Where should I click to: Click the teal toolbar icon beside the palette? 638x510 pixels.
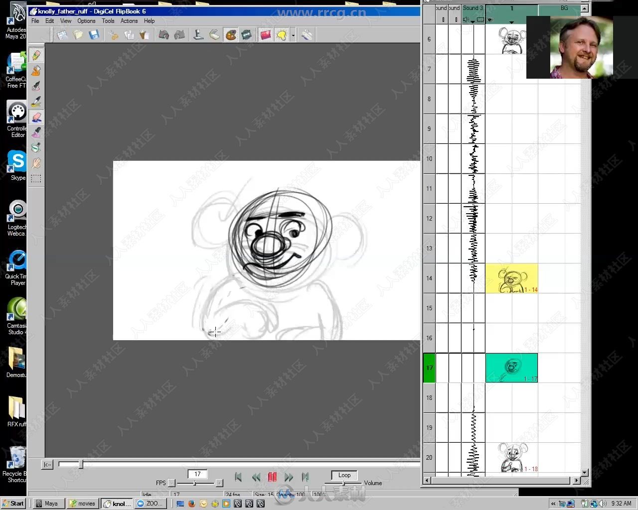tap(246, 35)
